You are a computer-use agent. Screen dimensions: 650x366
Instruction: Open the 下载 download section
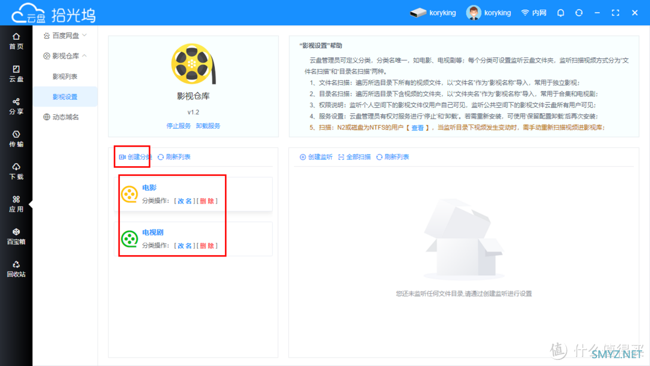pos(16,172)
